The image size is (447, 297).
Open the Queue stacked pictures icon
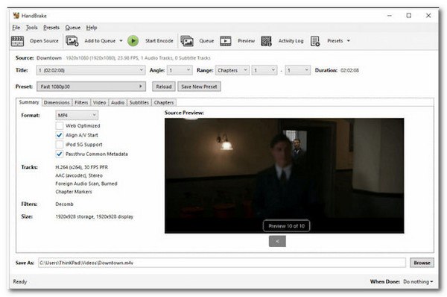click(x=187, y=41)
